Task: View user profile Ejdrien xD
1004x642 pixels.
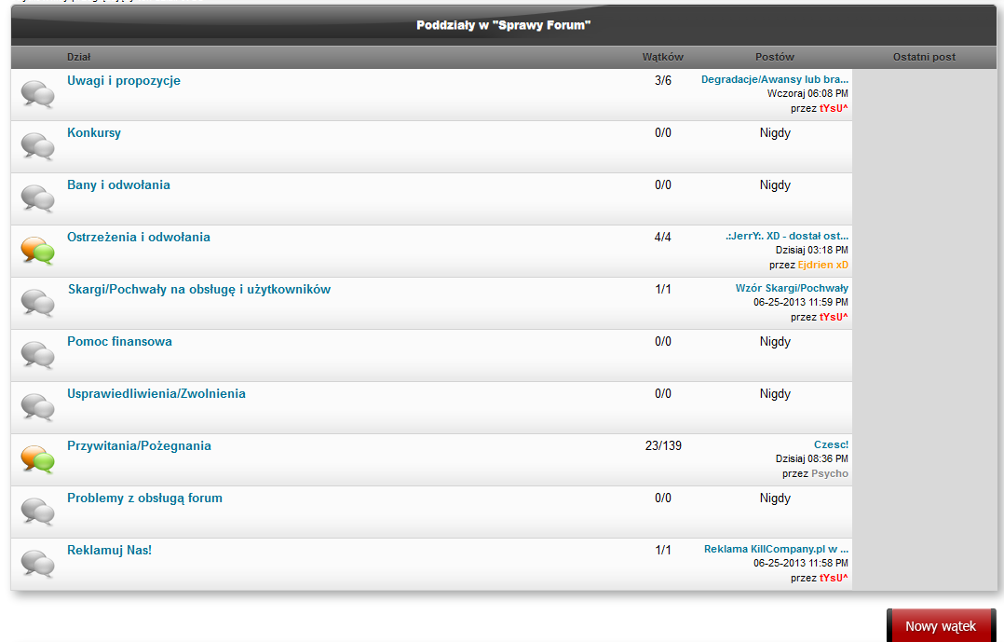Action: click(x=822, y=265)
